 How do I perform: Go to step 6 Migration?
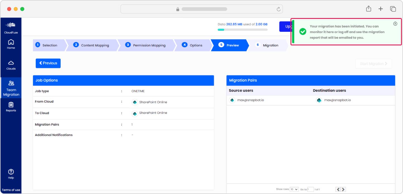[x=268, y=45]
